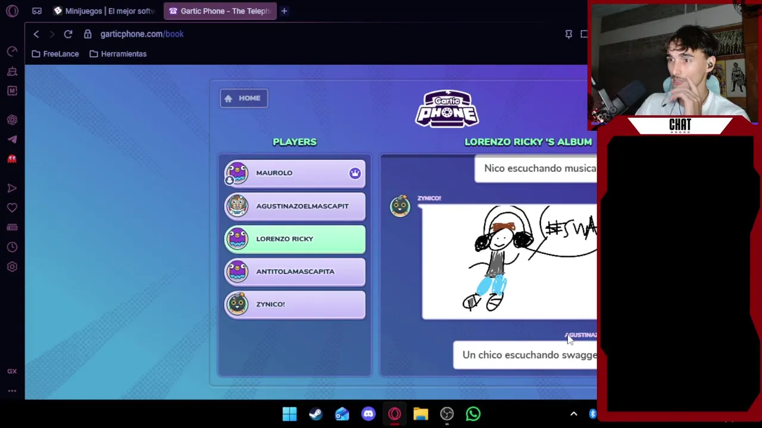Open File Explorer from the taskbar

[x=420, y=414]
